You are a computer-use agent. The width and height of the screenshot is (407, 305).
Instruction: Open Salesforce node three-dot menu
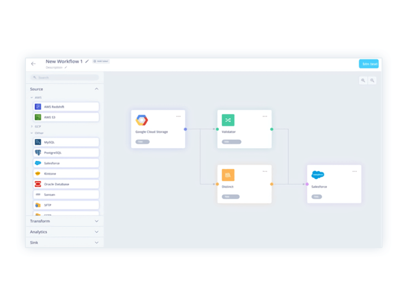(355, 171)
